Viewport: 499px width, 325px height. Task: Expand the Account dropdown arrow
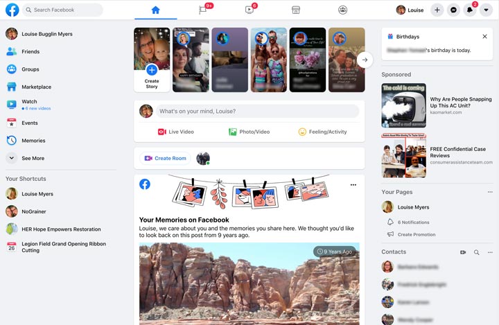(x=486, y=10)
